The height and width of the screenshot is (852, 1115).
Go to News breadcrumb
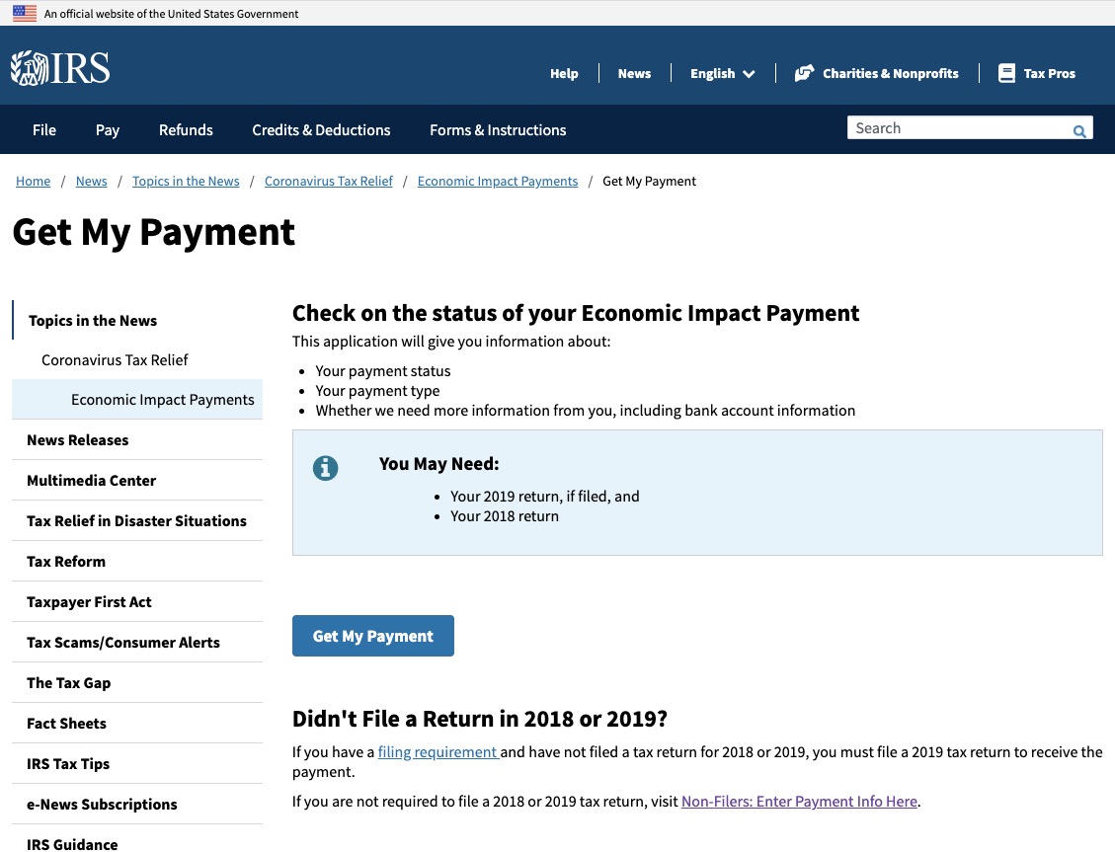point(92,182)
